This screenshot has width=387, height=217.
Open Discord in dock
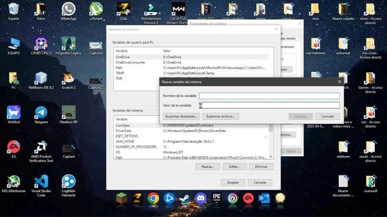tap(201, 198)
